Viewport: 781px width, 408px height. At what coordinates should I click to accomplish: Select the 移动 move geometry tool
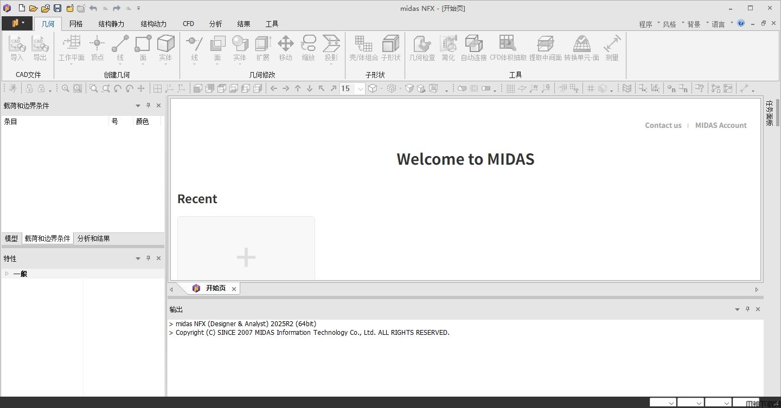pyautogui.click(x=285, y=48)
